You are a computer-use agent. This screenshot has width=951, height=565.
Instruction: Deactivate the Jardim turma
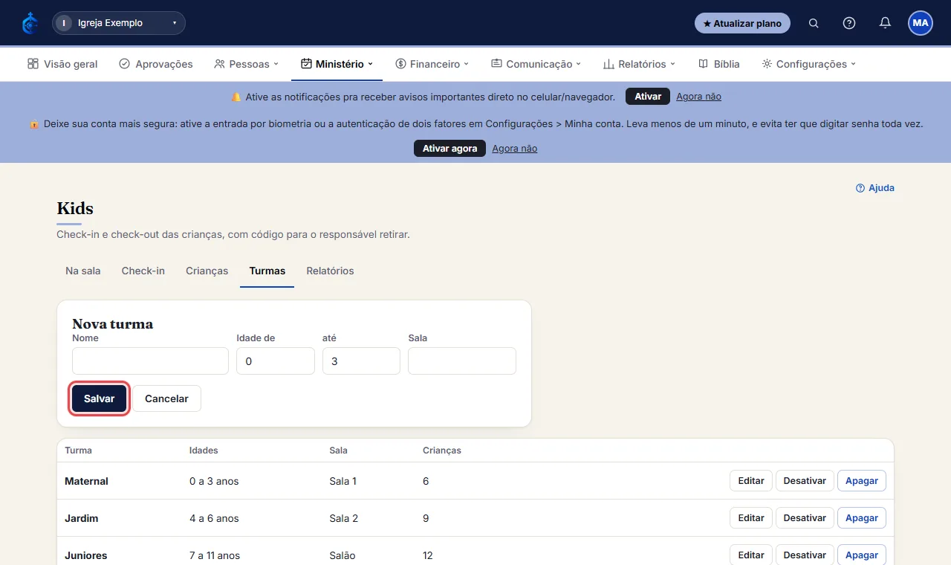pyautogui.click(x=805, y=518)
